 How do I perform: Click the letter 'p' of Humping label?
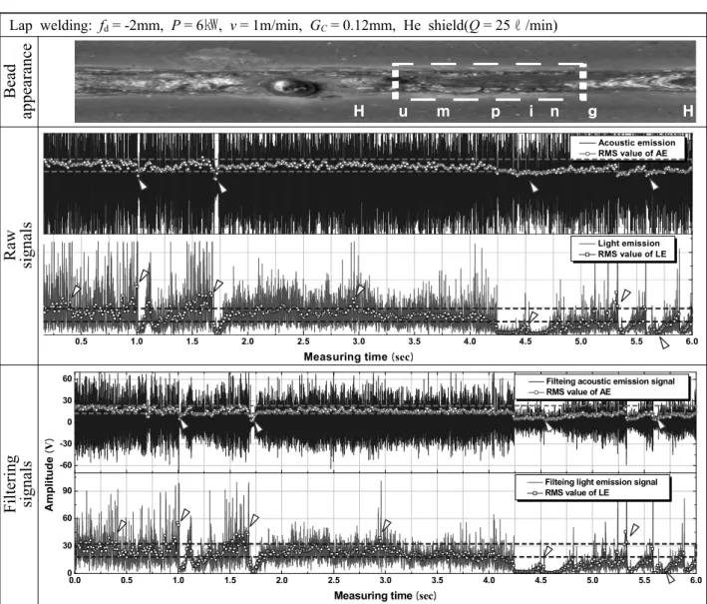coord(495,113)
